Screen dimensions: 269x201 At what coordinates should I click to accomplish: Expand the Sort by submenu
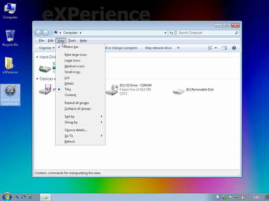tap(80, 116)
